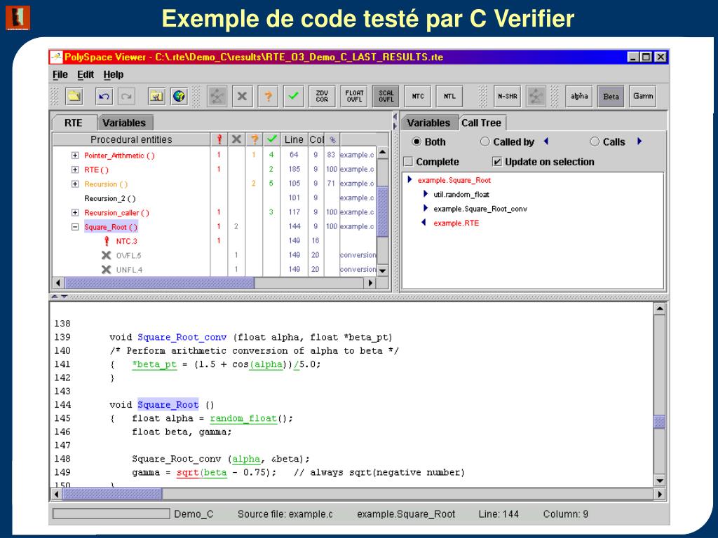Click the Beta mode button
The image size is (718, 538).
click(611, 96)
